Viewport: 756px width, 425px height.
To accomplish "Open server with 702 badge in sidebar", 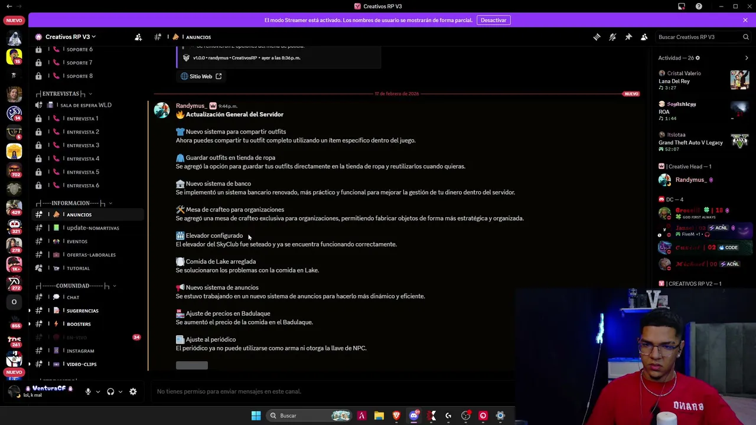I will (14, 171).
